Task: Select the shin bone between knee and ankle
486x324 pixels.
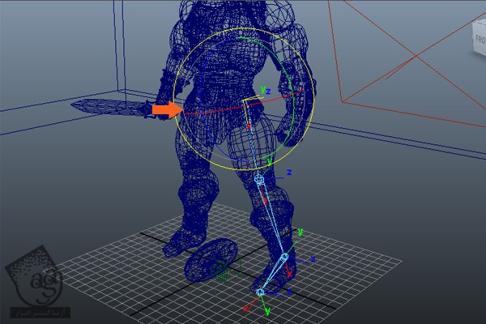Action: pos(272,218)
